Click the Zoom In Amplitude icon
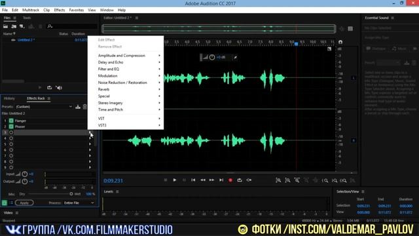The height and width of the screenshot is (236, 419). click(x=278, y=180)
